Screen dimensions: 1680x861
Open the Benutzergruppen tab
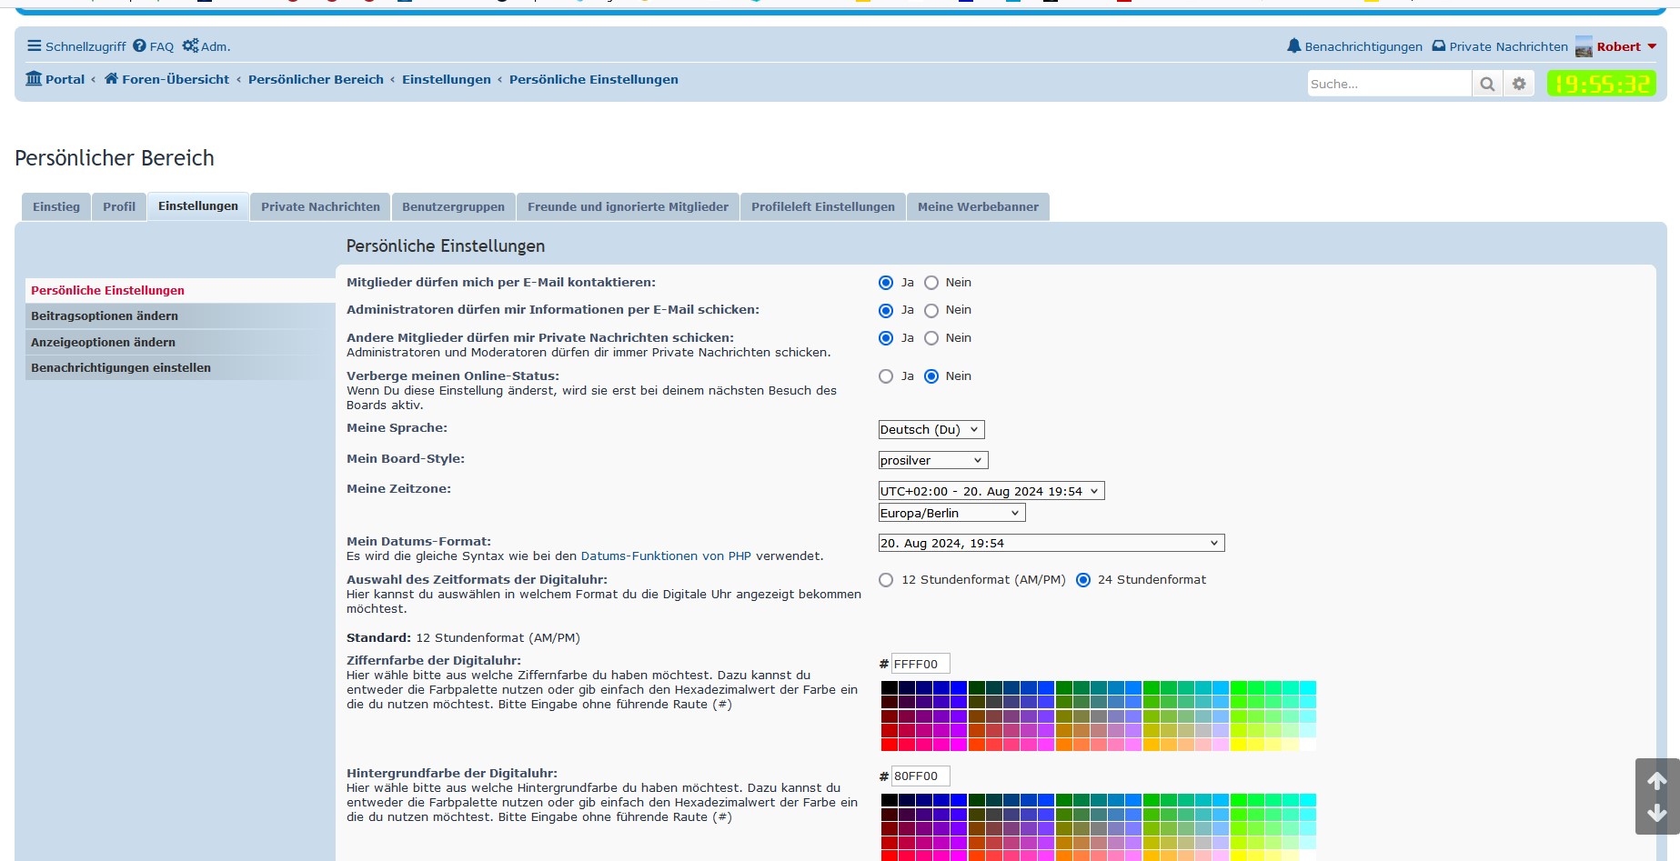click(453, 207)
